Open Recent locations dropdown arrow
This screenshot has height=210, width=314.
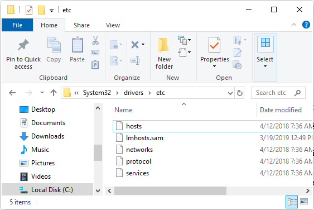click(42, 93)
